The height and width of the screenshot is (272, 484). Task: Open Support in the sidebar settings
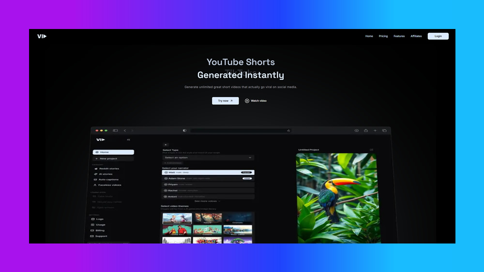tap(101, 236)
